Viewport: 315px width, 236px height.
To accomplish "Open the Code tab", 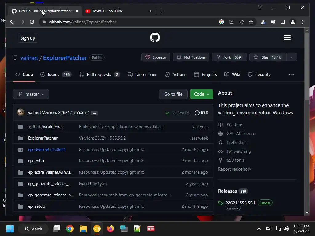I will (x=24, y=74).
